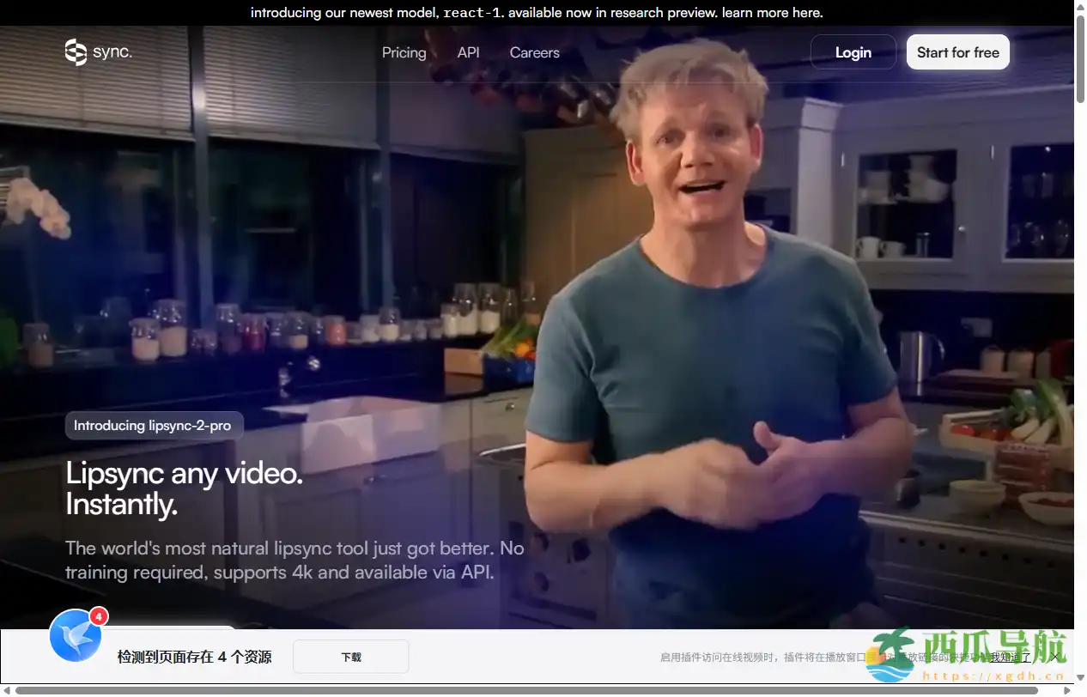This screenshot has width=1087, height=697.
Task: Click the sync. logo in header
Action: 98,52
